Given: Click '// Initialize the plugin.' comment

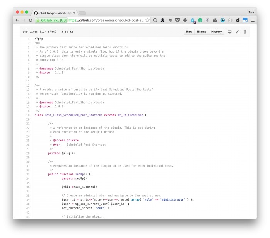Looking at the screenshot, I should [x=83, y=217].
